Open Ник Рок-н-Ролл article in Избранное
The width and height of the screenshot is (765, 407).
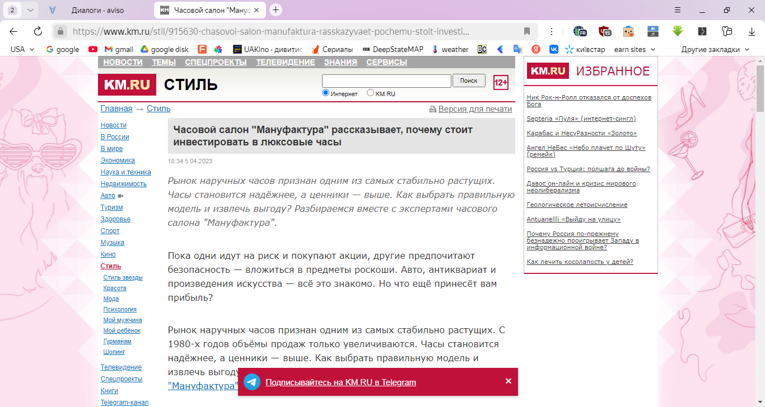[x=589, y=101]
